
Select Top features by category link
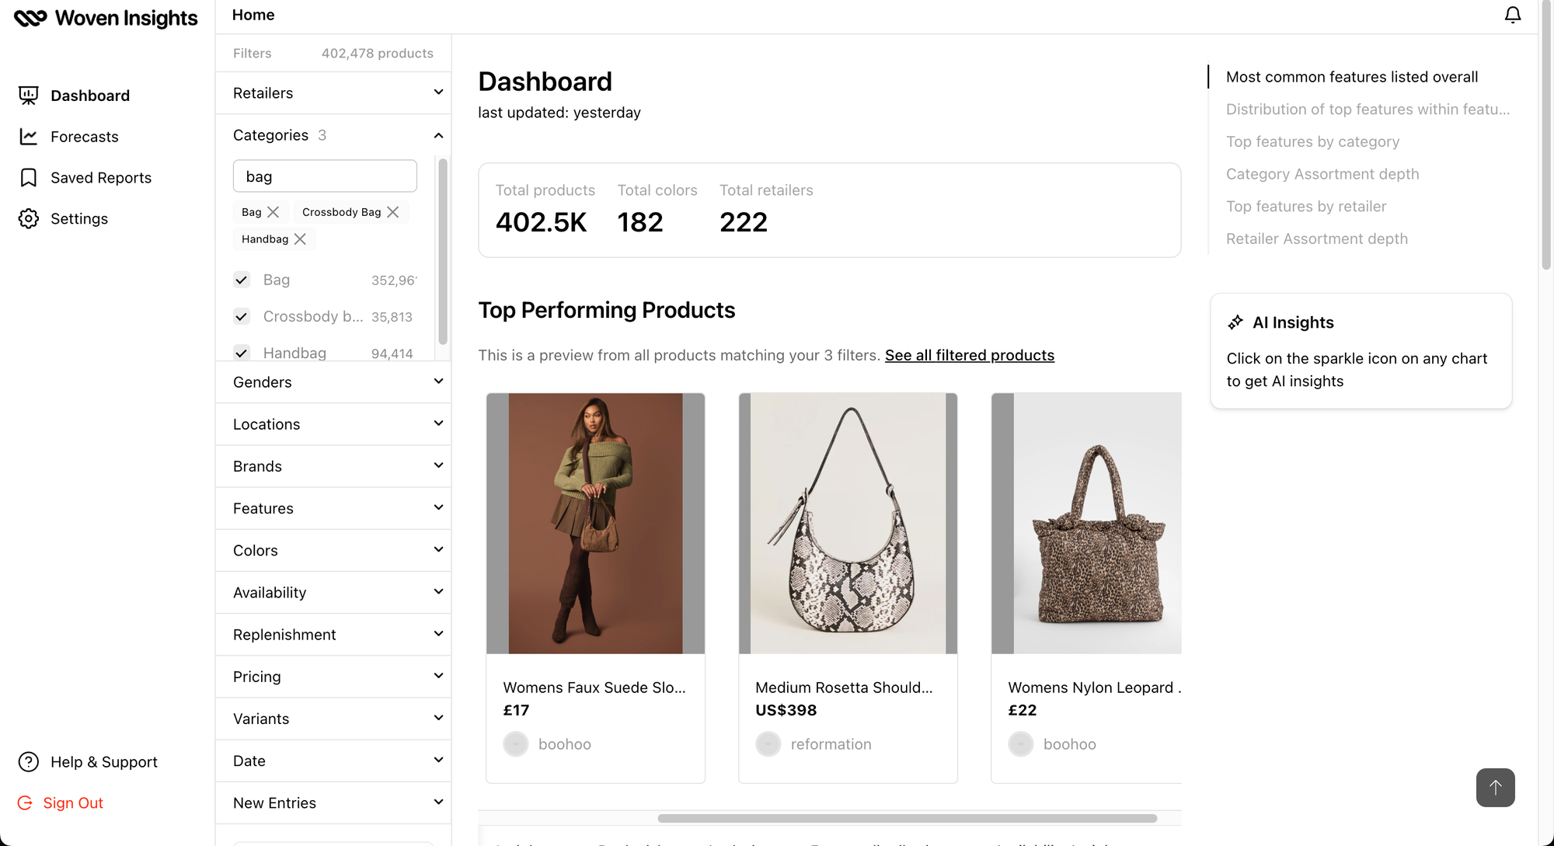(x=1313, y=141)
